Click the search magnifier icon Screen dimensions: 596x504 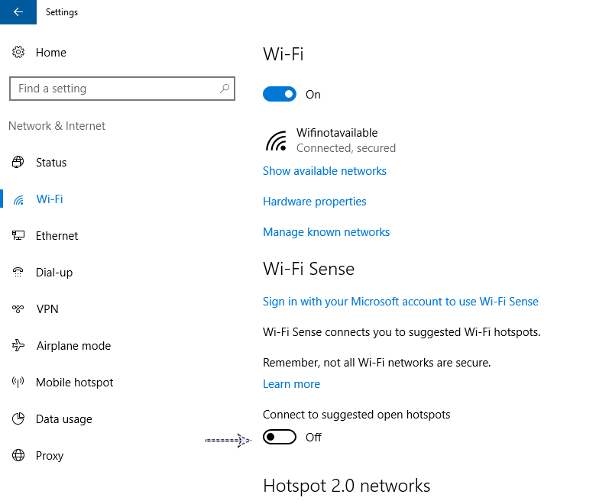[x=225, y=89]
